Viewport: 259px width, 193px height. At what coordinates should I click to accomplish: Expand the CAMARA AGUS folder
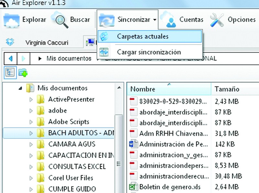point(31,144)
